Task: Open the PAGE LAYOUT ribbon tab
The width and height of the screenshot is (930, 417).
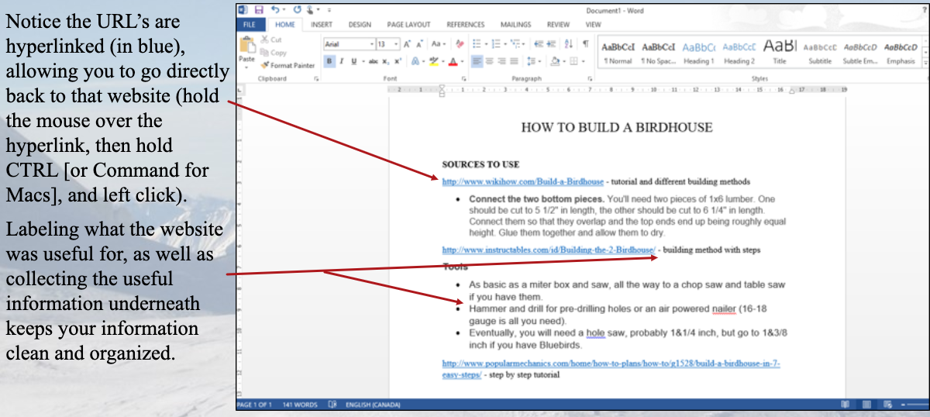Action: pos(408,25)
